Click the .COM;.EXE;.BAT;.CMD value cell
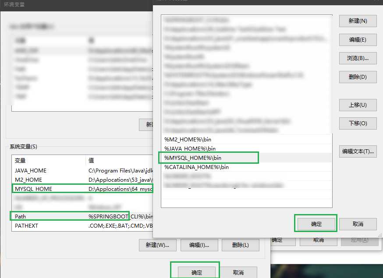The height and width of the screenshot is (278, 383). click(121, 226)
